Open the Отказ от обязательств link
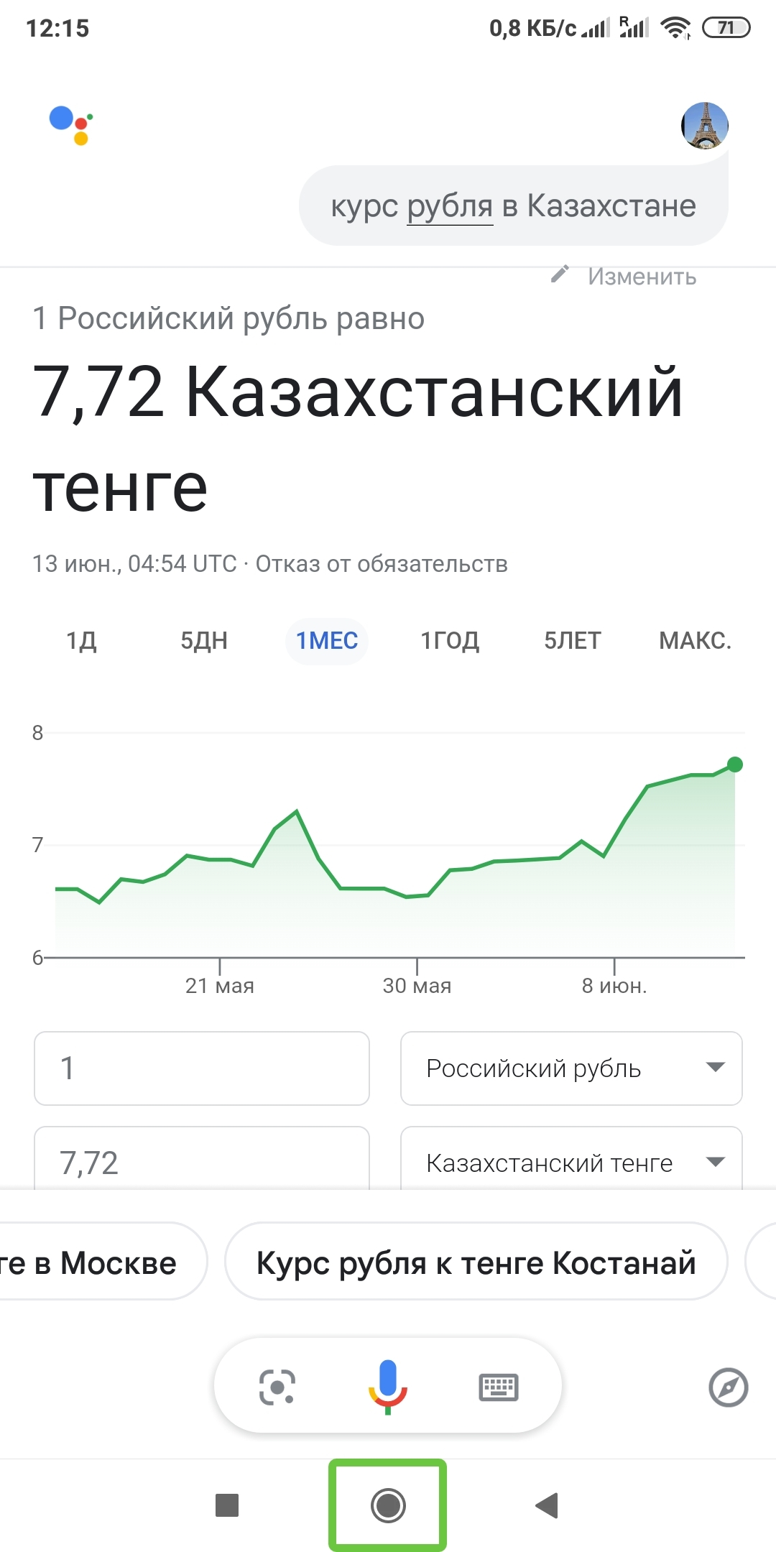Image resolution: width=776 pixels, height=1552 pixels. tap(382, 564)
